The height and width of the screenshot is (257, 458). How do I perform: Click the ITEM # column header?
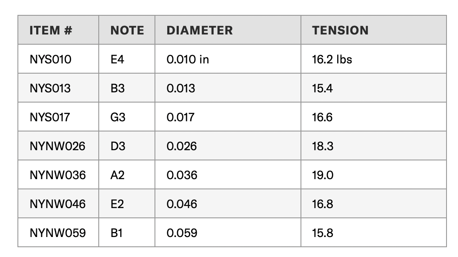point(51,30)
